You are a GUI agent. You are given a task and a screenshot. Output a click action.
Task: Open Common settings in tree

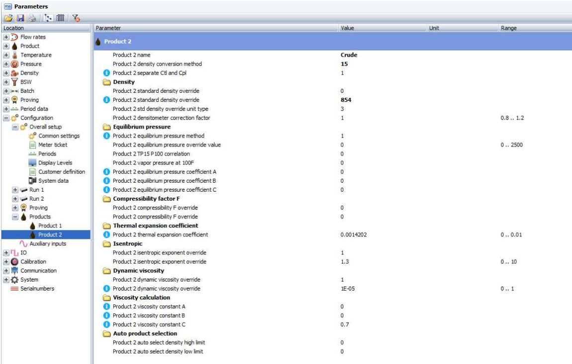tap(59, 136)
